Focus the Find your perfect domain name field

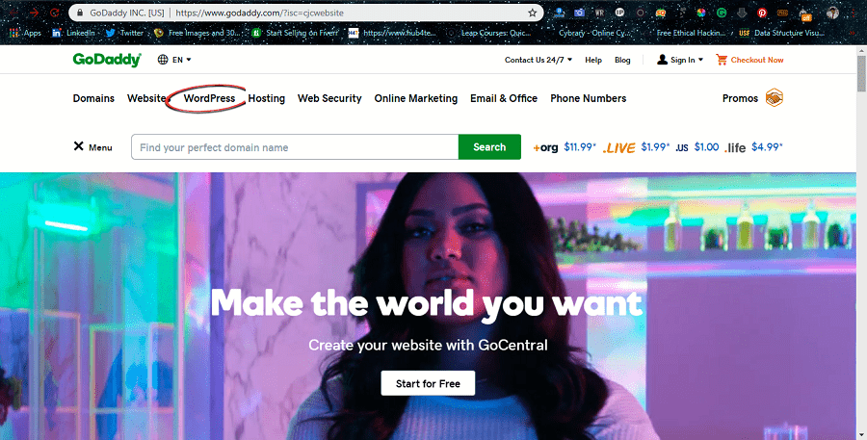tap(295, 147)
